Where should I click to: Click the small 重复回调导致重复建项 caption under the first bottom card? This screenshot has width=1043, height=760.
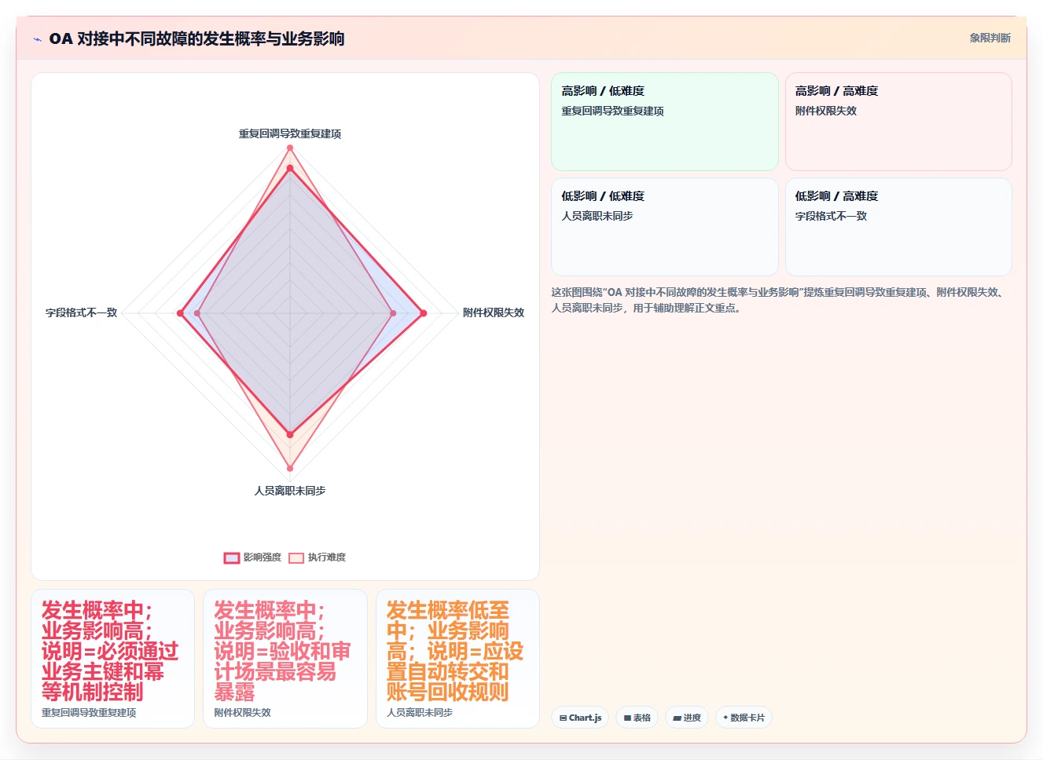(89, 713)
